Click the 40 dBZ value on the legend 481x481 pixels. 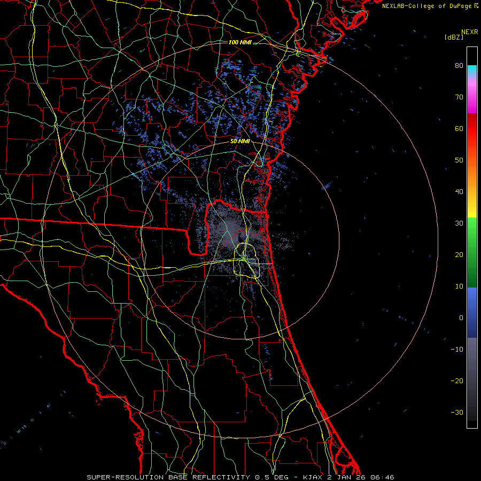[459, 192]
